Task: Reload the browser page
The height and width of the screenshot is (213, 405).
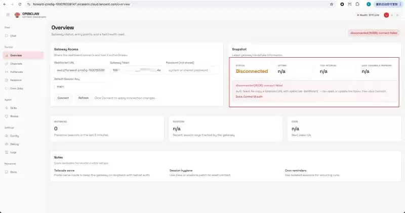Action: click(x=20, y=5)
